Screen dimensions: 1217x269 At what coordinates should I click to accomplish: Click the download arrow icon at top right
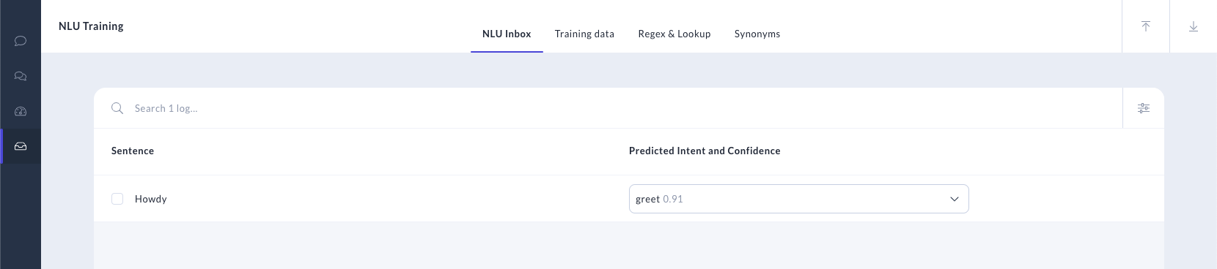1194,26
